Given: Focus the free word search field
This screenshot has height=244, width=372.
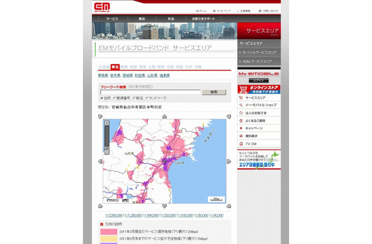Looking at the screenshot, I should pyautogui.click(x=150, y=92).
